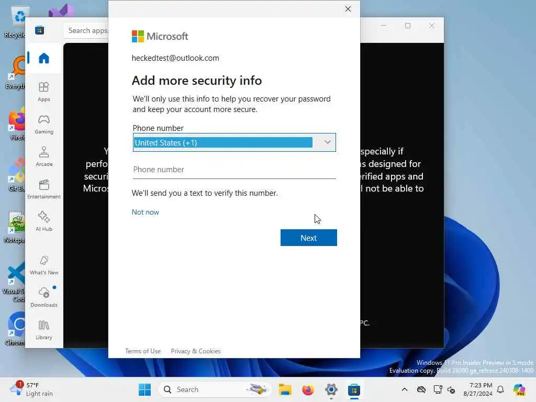Viewport: 536px width, 402px height.
Task: Open Entertainment section in Store sidebar
Action: (x=44, y=189)
